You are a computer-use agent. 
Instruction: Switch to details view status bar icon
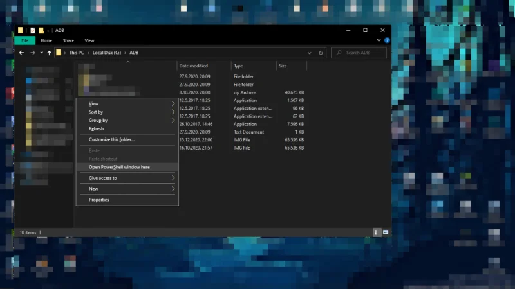click(x=376, y=232)
